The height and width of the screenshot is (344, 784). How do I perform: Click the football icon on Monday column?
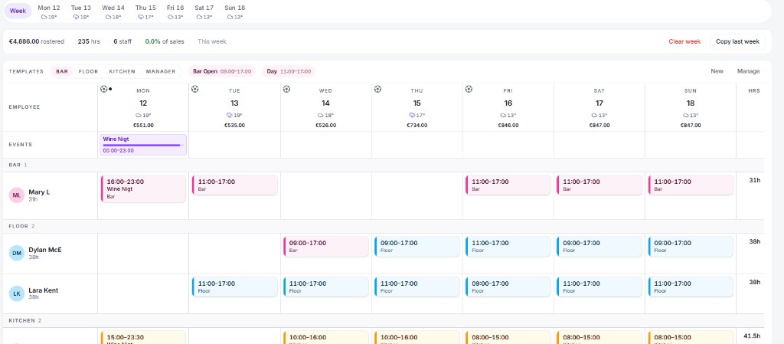103,89
